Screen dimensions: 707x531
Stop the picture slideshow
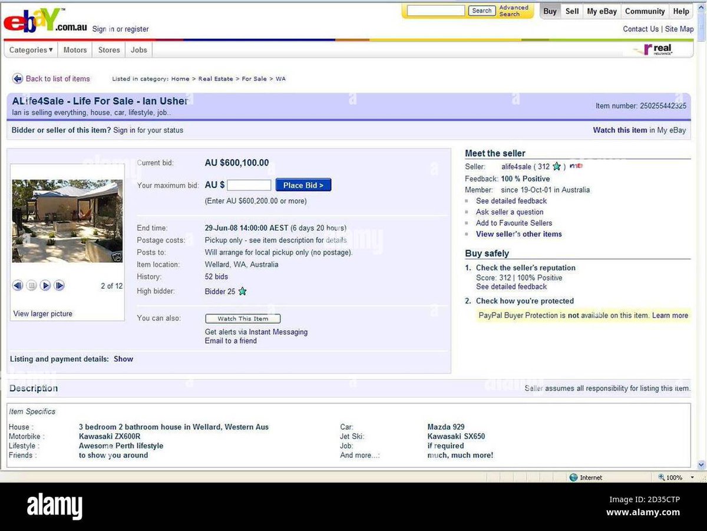point(32,285)
